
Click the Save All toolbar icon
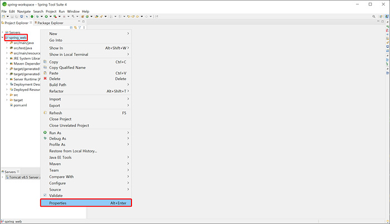tap(16, 16)
